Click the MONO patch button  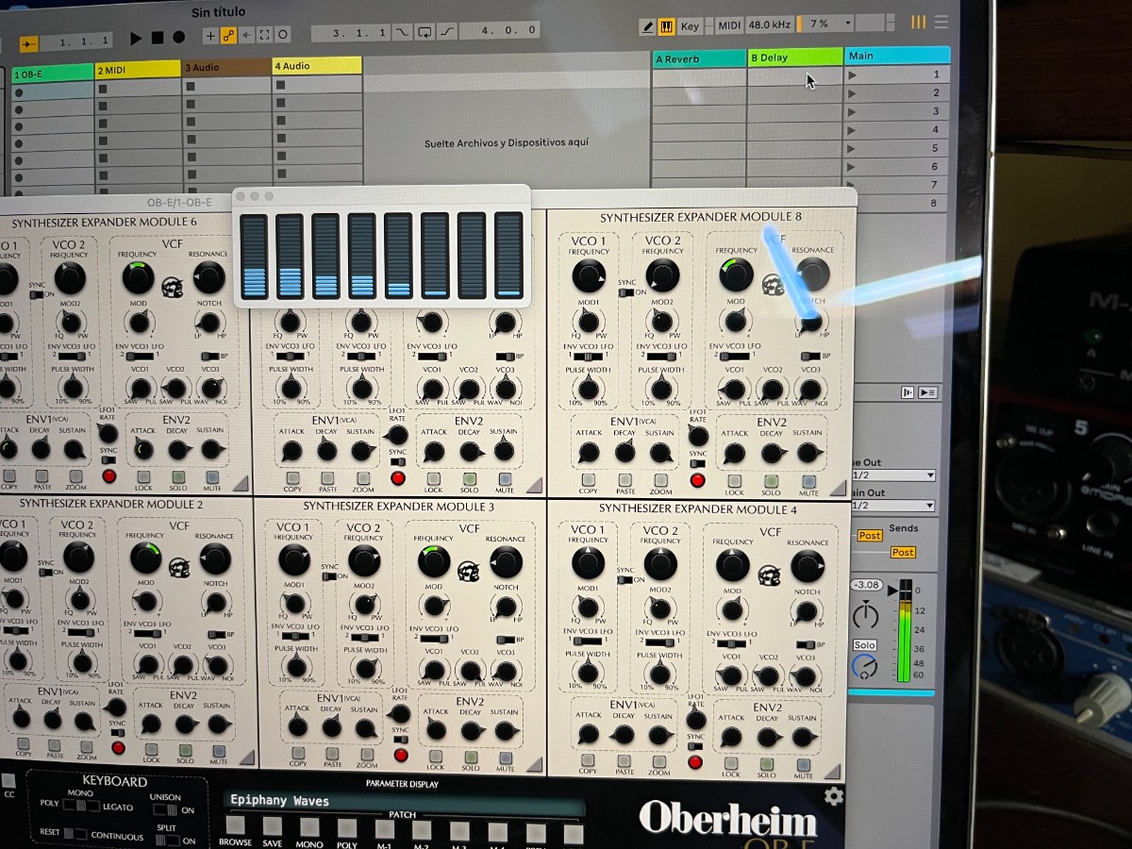[x=309, y=828]
